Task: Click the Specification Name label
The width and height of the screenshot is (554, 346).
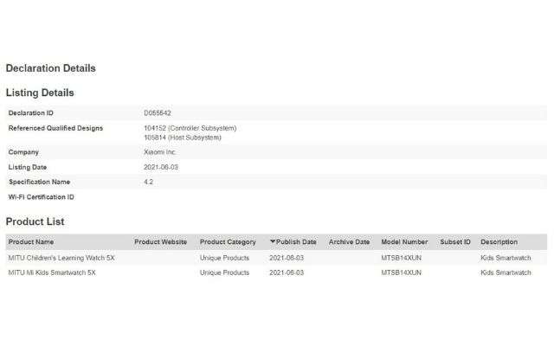Action: (x=39, y=183)
